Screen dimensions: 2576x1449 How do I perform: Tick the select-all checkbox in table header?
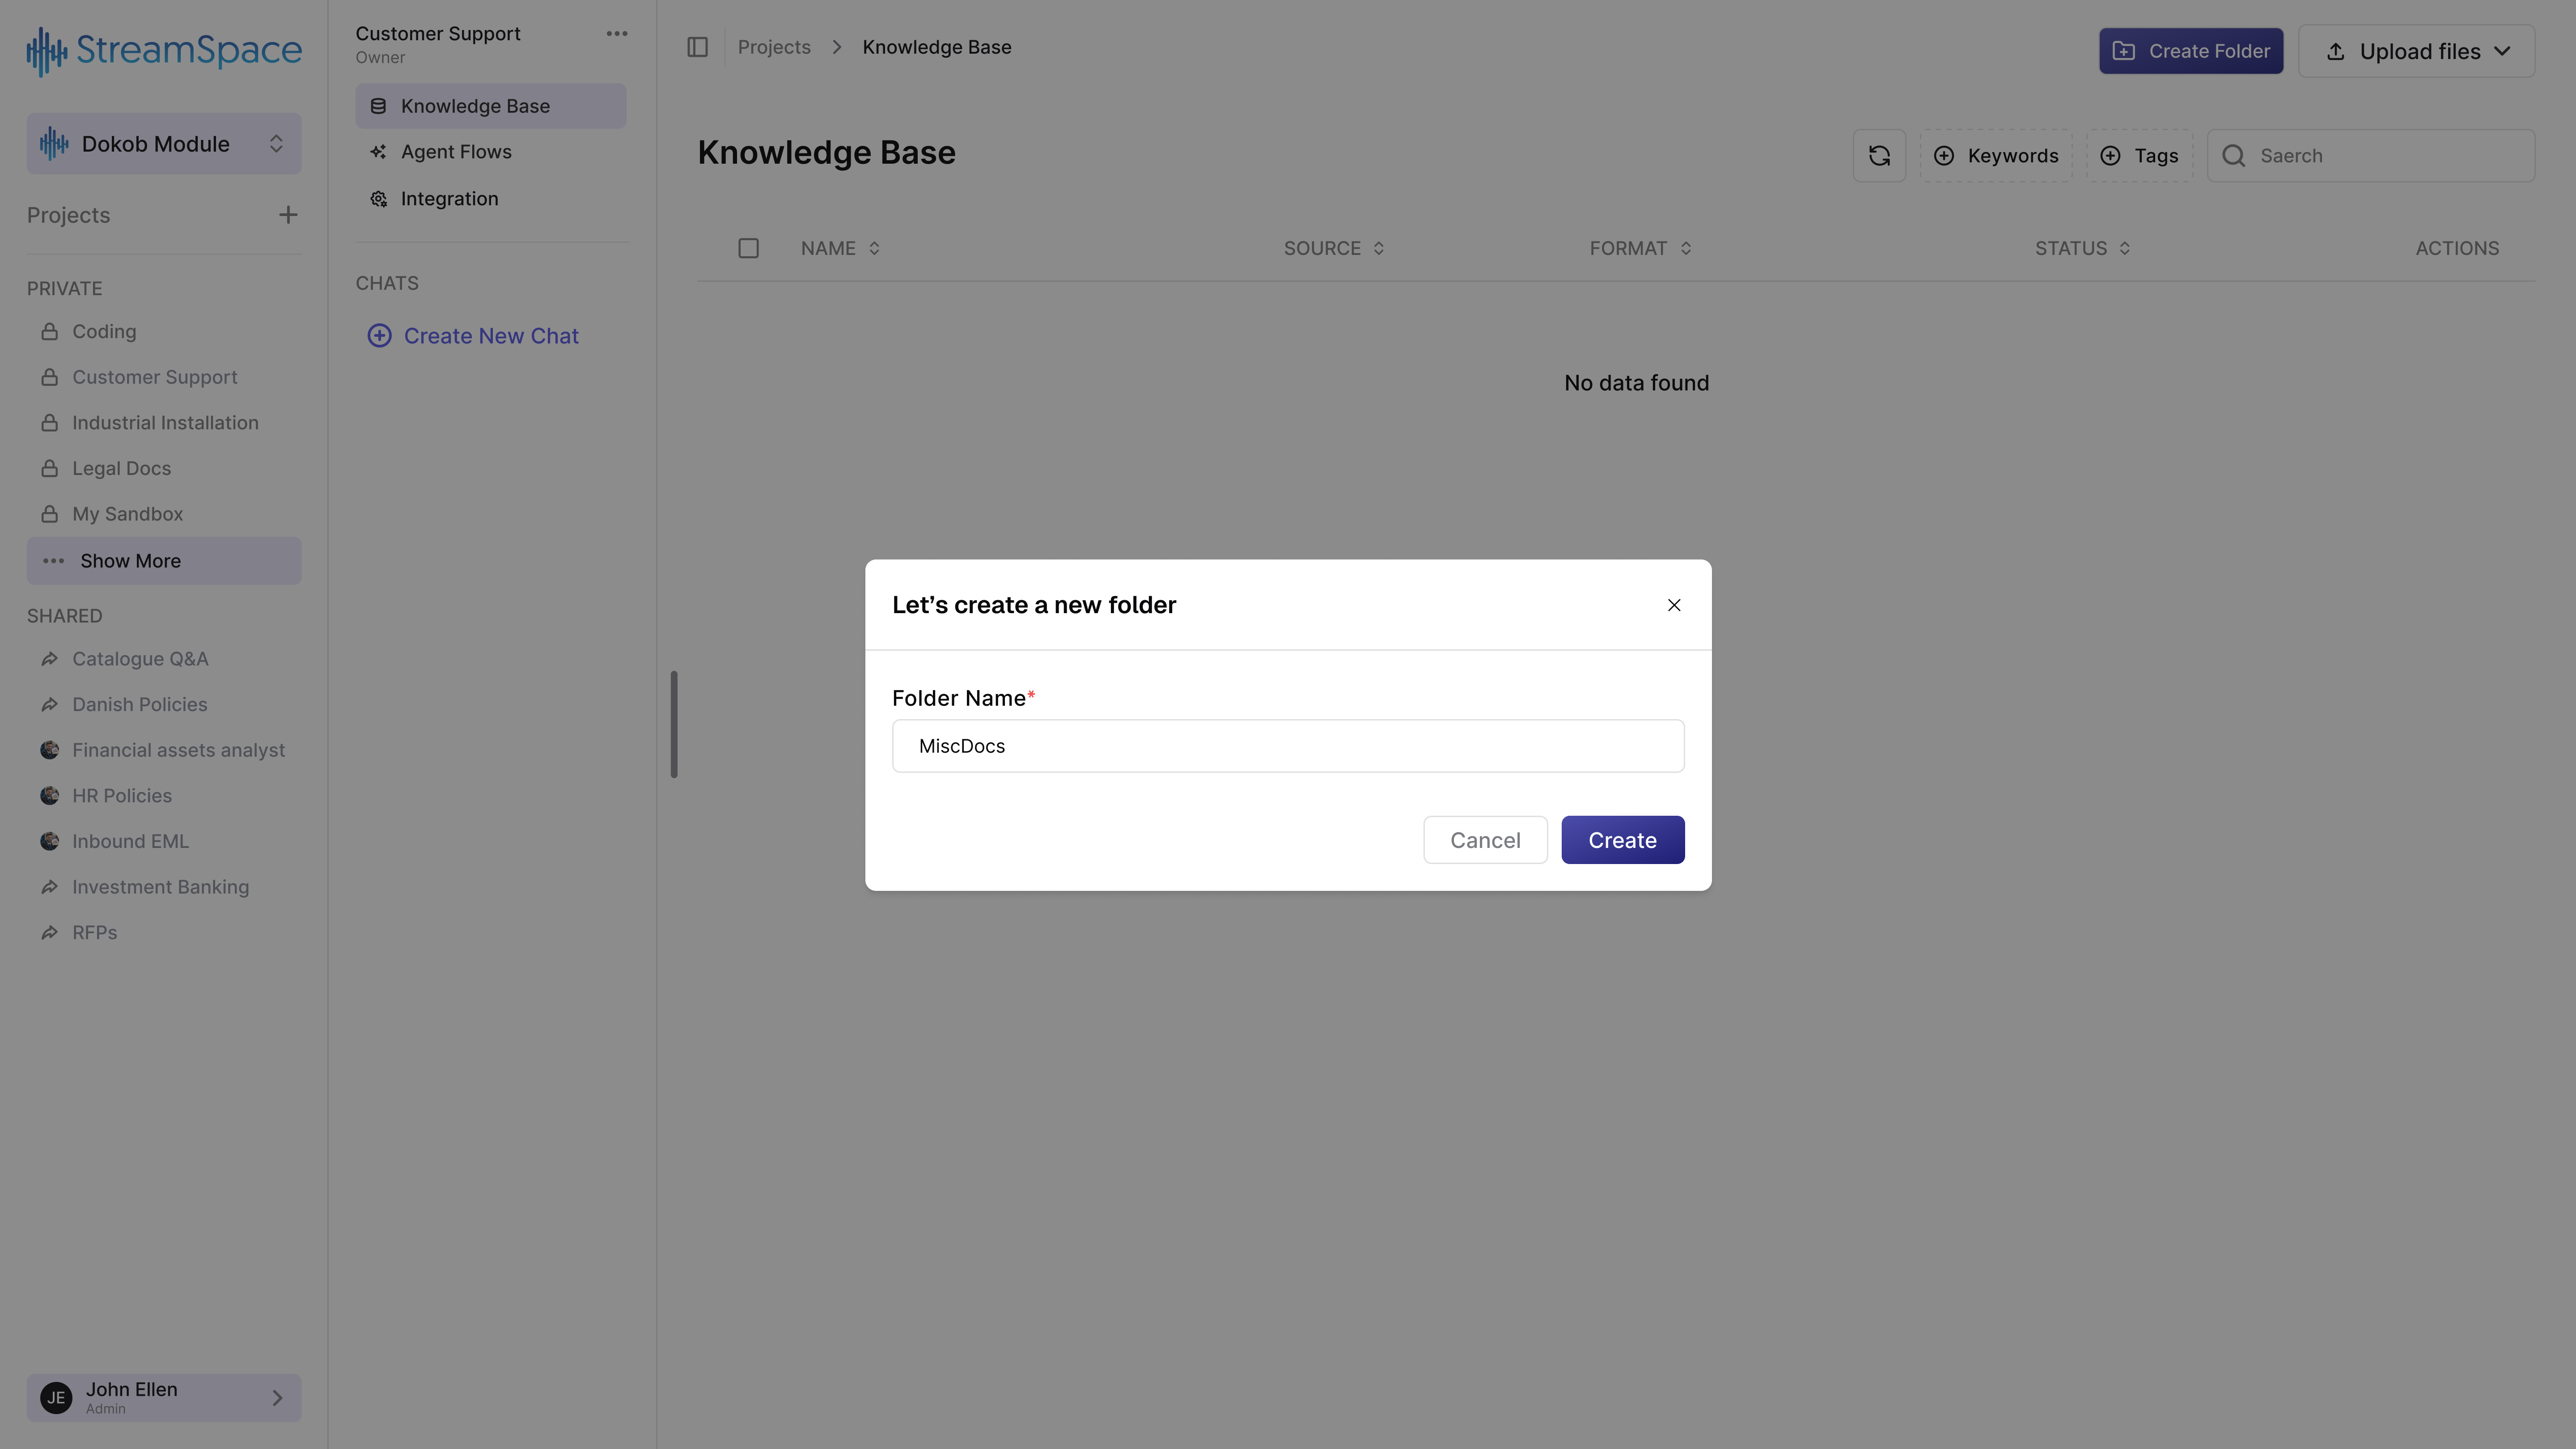[749, 248]
